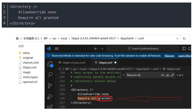
Task: Expand the replace row in find widget
Action: 123,75
